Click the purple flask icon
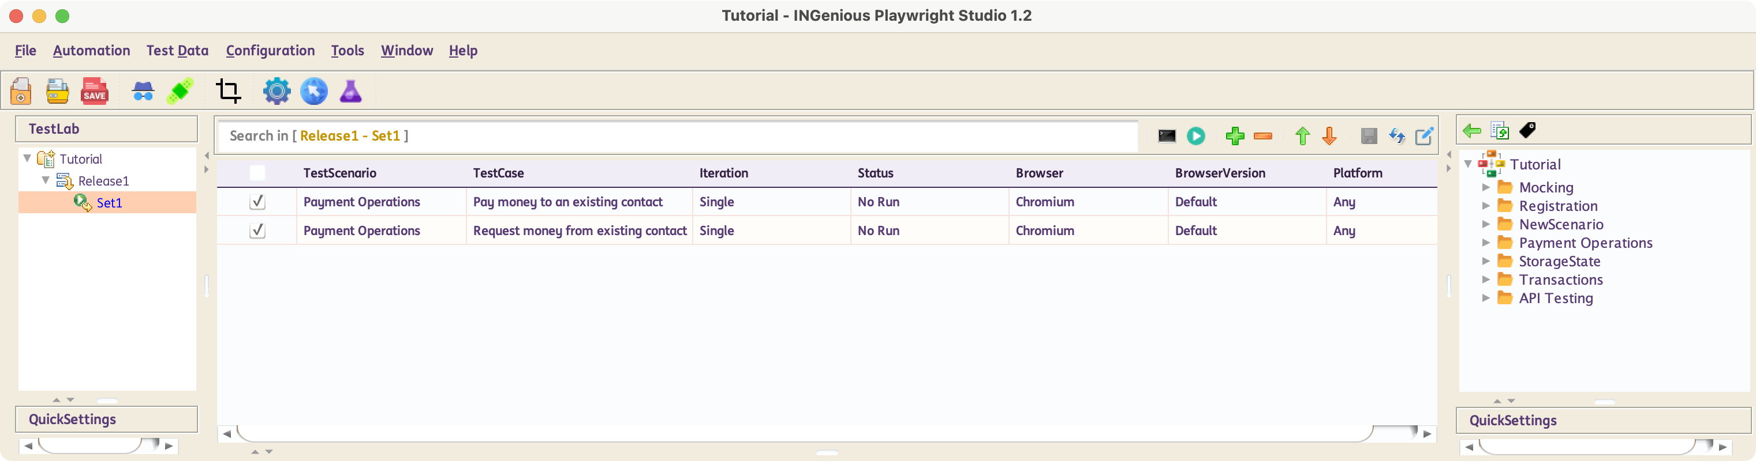The height and width of the screenshot is (461, 1756). [350, 91]
